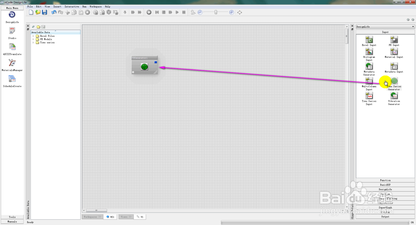Click the Views >> button
Image resolution: width=416 pixels, height=225 pixels.
click(126, 217)
